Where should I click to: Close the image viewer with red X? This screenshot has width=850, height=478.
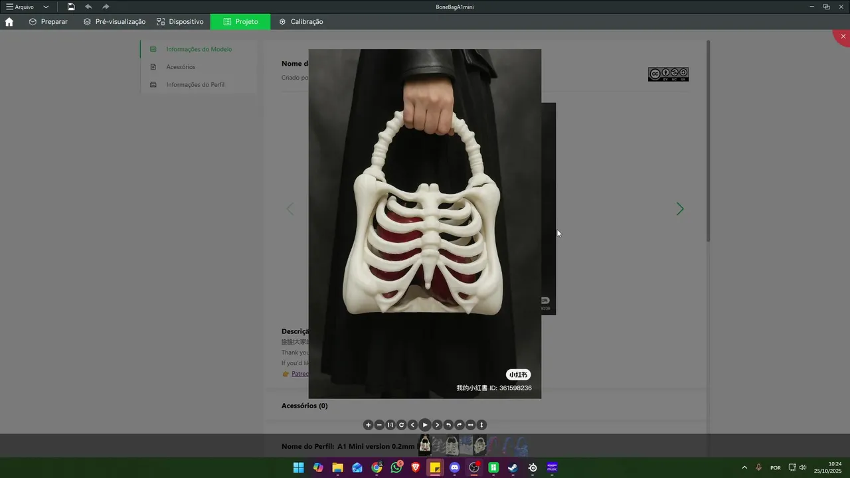(x=843, y=37)
